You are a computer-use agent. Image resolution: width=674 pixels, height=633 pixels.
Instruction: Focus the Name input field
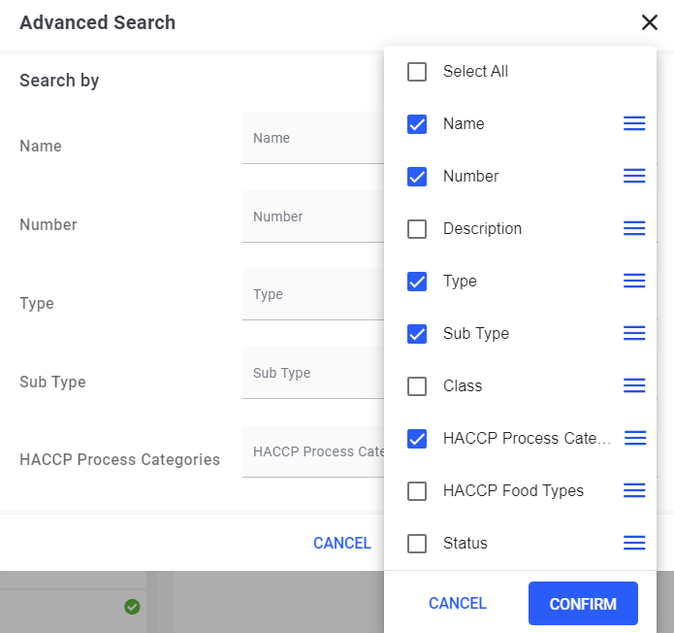coord(313,138)
